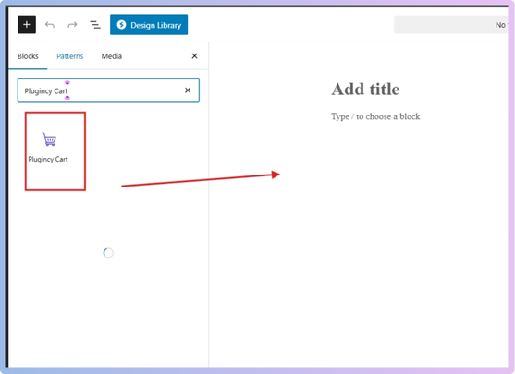
Task: Click the purple cursor handle above search text
Action: [67, 82]
